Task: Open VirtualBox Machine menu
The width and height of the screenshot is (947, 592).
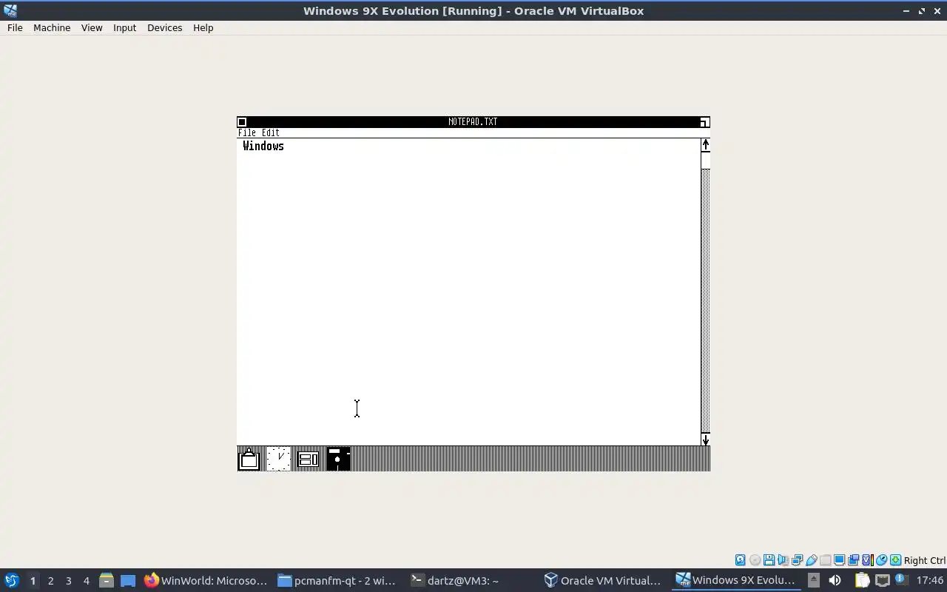Action: point(52,27)
